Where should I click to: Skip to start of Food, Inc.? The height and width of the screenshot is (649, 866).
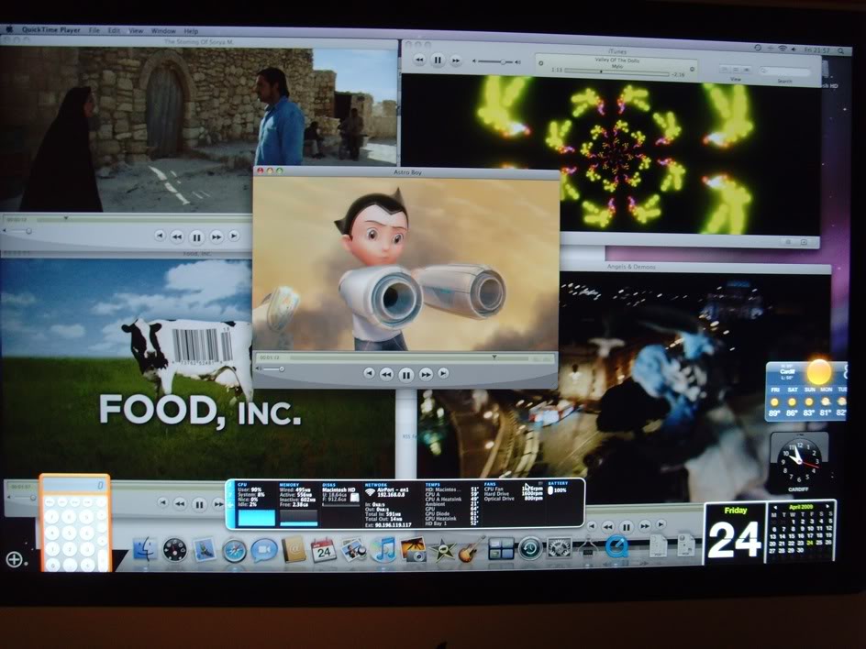[x=162, y=502]
